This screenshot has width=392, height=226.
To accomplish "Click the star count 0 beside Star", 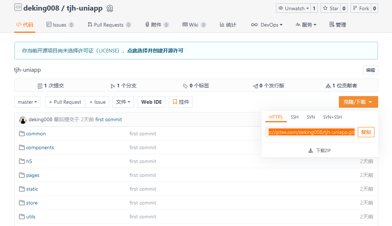I will click(x=344, y=8).
